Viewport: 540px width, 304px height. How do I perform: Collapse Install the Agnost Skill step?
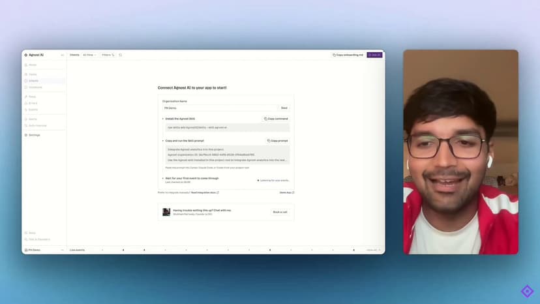coord(163,119)
